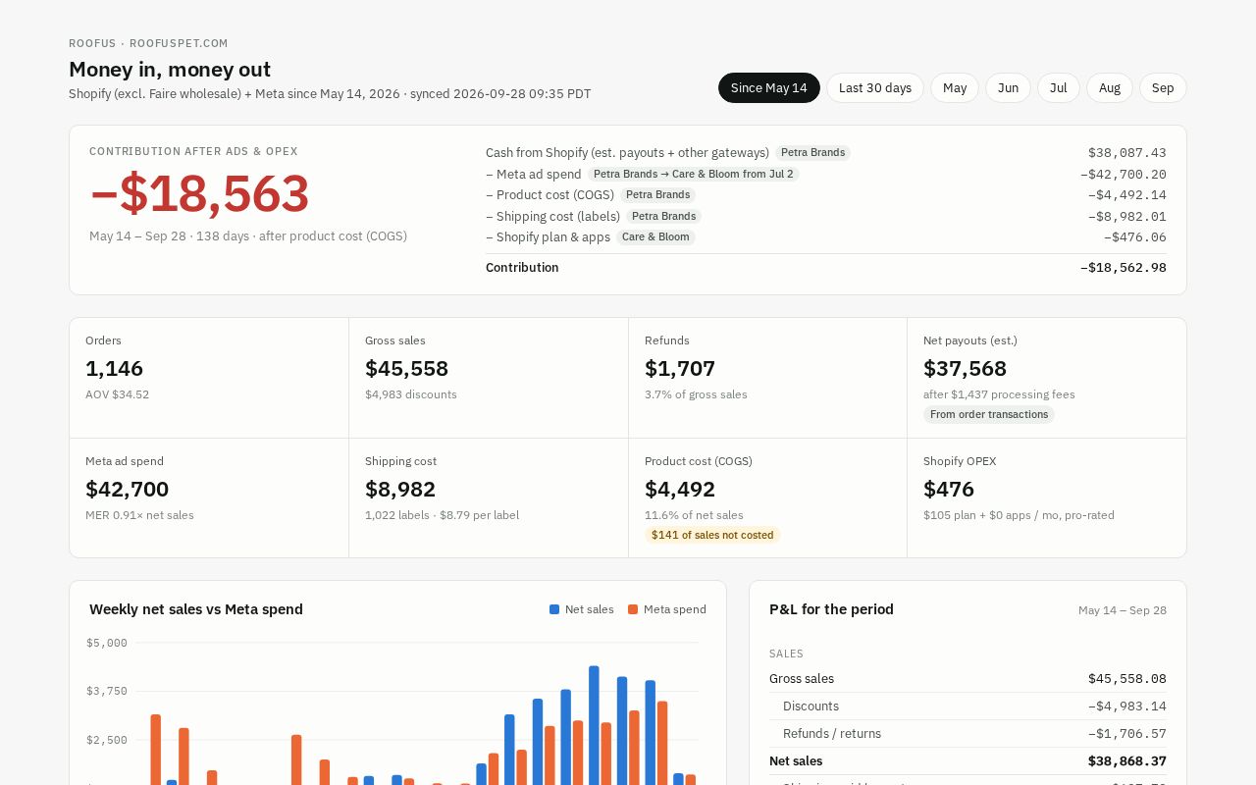The image size is (1256, 785).
Task: Click the AOV $34.52 note under Orders
Action: (118, 394)
